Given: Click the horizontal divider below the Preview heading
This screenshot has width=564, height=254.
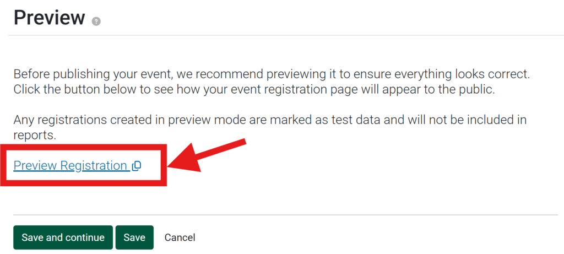Looking at the screenshot, I should point(330,35).
